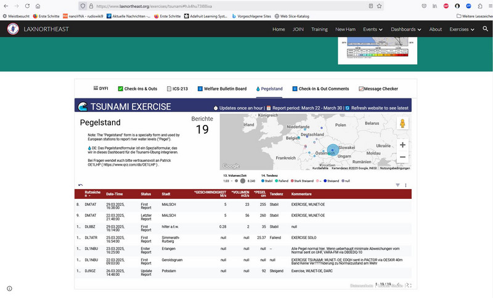Image resolution: width=493 pixels, height=298 pixels.
Task: Expand the Events dropdown menu
Action: click(373, 29)
